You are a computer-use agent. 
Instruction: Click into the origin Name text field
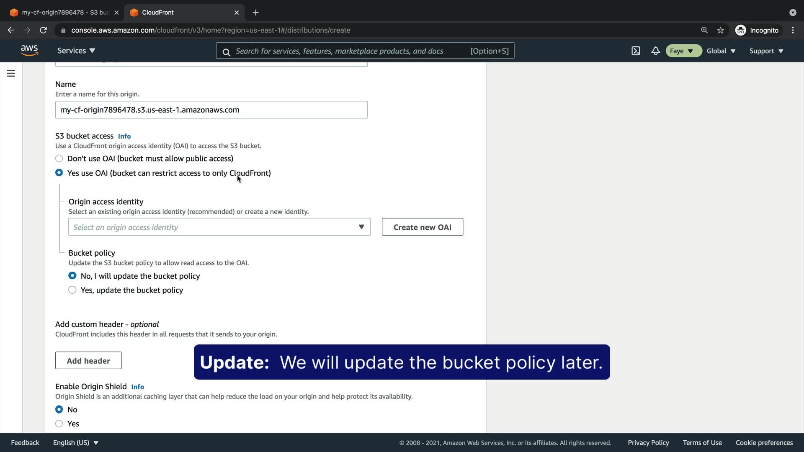click(211, 110)
